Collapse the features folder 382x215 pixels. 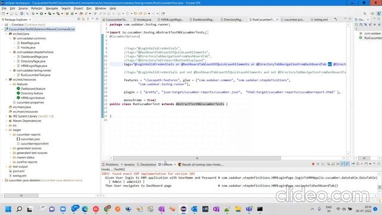11,84
